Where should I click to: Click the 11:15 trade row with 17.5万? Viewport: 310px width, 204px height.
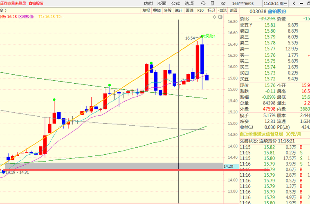(x=275, y=158)
